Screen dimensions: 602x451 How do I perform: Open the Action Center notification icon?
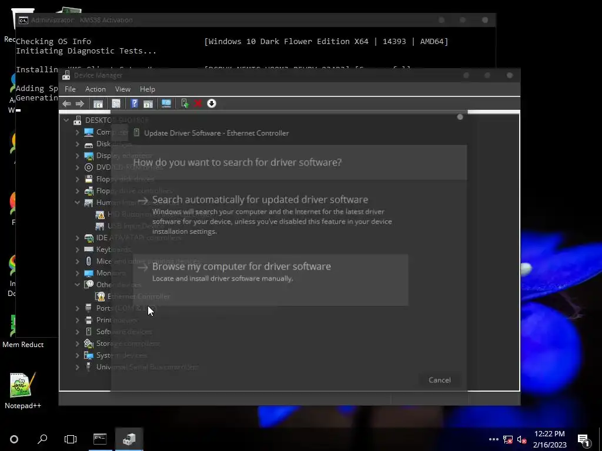pyautogui.click(x=584, y=440)
